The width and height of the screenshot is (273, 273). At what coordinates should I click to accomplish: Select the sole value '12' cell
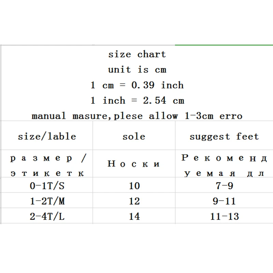click(x=134, y=201)
